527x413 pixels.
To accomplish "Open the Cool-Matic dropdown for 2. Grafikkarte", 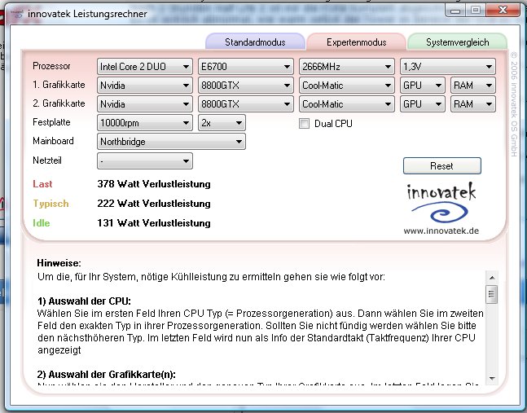I will click(346, 104).
